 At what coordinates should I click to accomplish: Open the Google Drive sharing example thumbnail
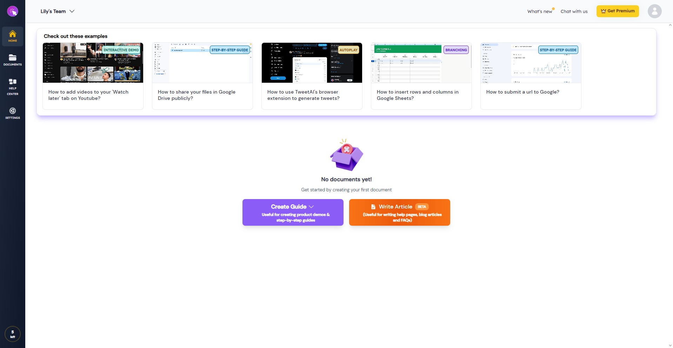coord(202,63)
